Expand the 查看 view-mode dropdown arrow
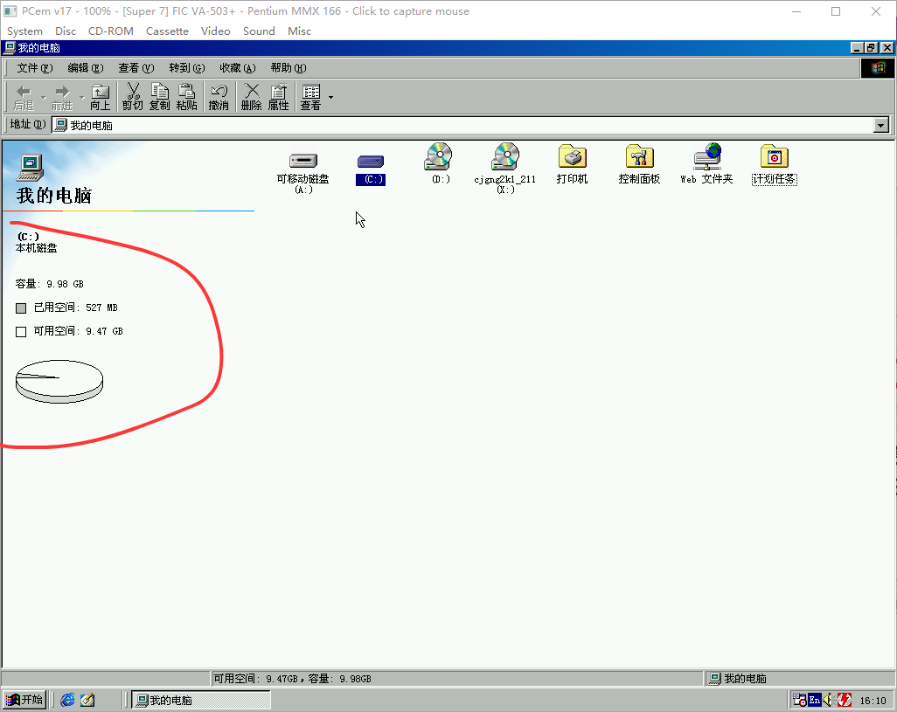The height and width of the screenshot is (712, 897). (330, 97)
